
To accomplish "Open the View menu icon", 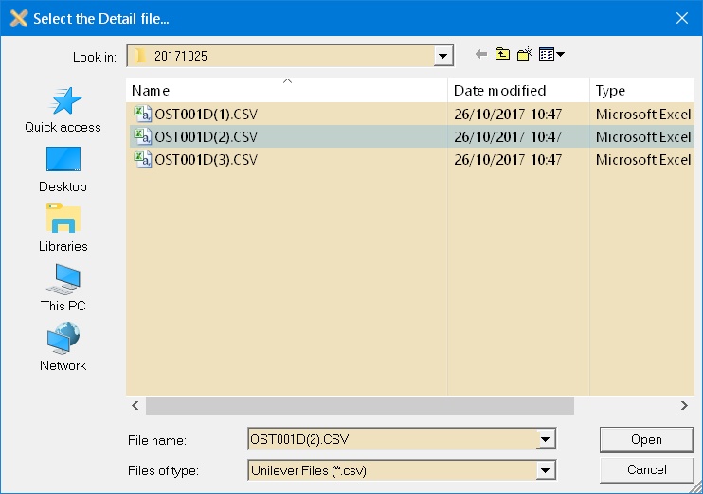I will click(550, 55).
